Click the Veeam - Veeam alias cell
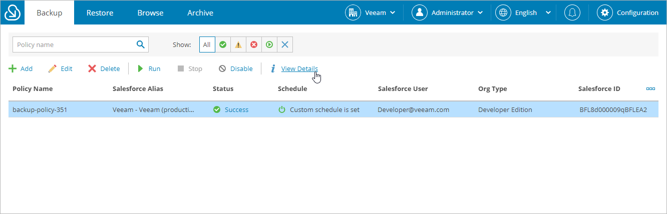Screen dimensions: 667x214 point(154,110)
